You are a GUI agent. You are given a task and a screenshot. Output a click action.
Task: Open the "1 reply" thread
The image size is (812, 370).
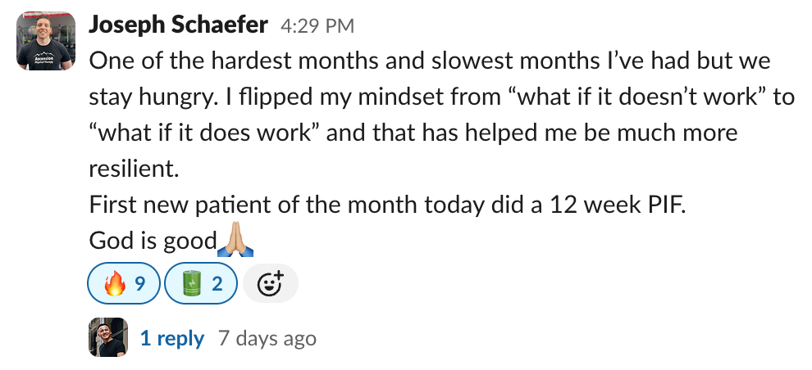(x=172, y=338)
